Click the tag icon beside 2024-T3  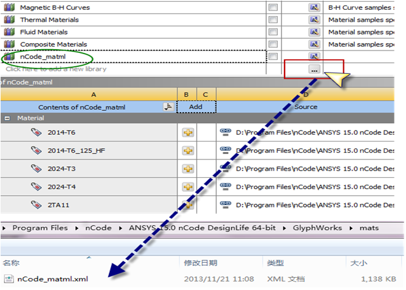coord(36,169)
